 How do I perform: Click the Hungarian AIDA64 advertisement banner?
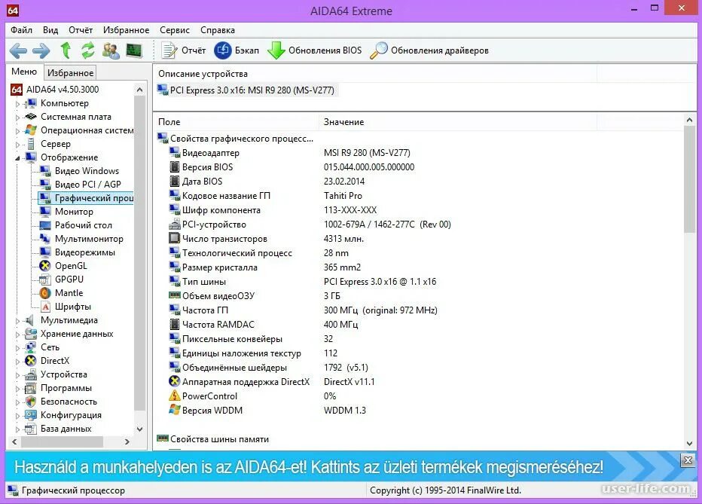(309, 467)
